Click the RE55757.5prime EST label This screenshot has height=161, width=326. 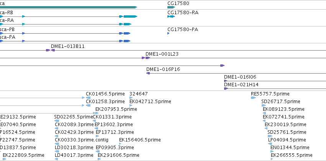point(270,94)
